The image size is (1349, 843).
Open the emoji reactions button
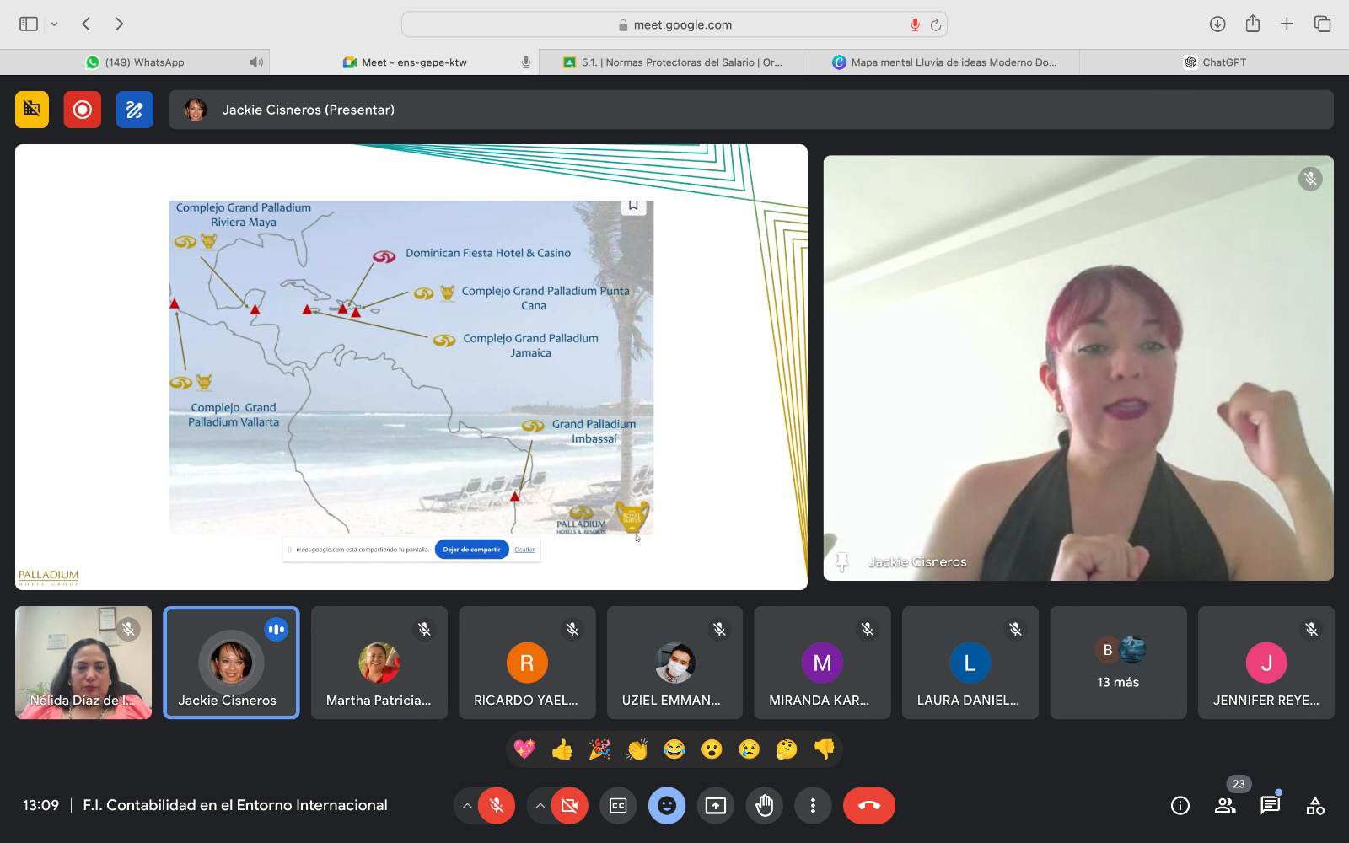click(666, 806)
